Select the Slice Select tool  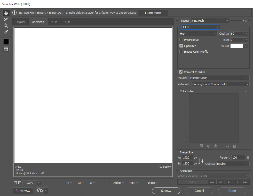(6, 19)
